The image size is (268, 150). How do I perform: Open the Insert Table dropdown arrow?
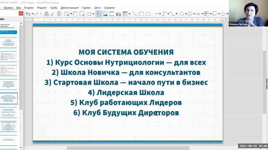pos(129,14)
